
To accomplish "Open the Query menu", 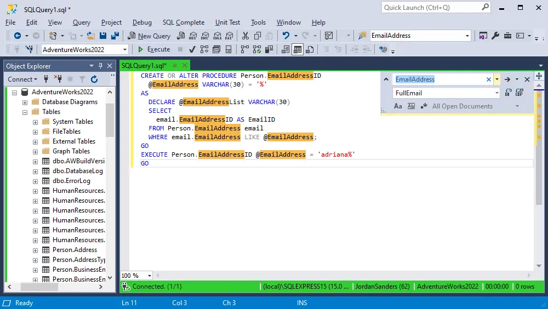I will coord(81,22).
